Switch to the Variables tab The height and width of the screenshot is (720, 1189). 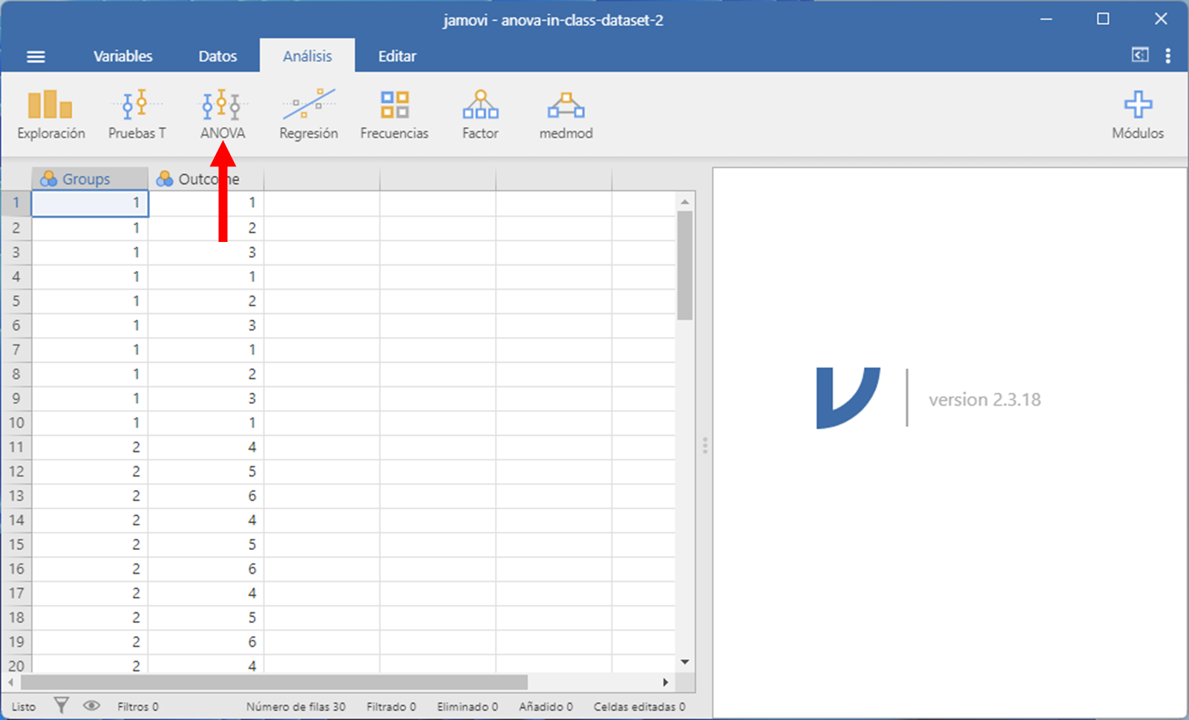pos(122,56)
